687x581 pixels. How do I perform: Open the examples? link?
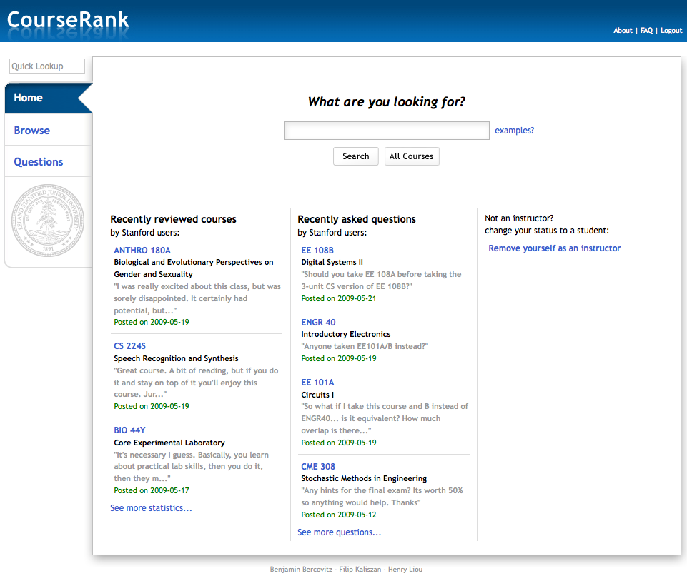[515, 131]
